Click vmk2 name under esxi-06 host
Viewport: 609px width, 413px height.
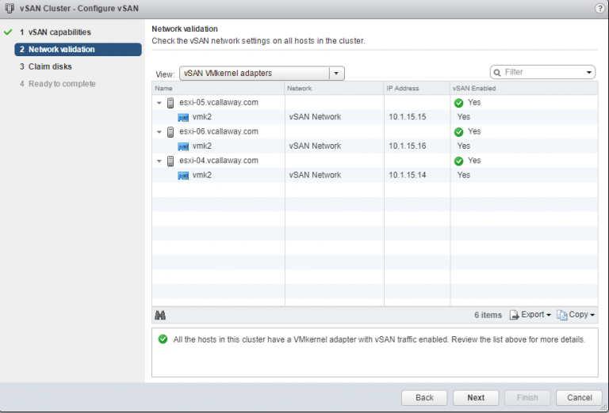pos(202,146)
